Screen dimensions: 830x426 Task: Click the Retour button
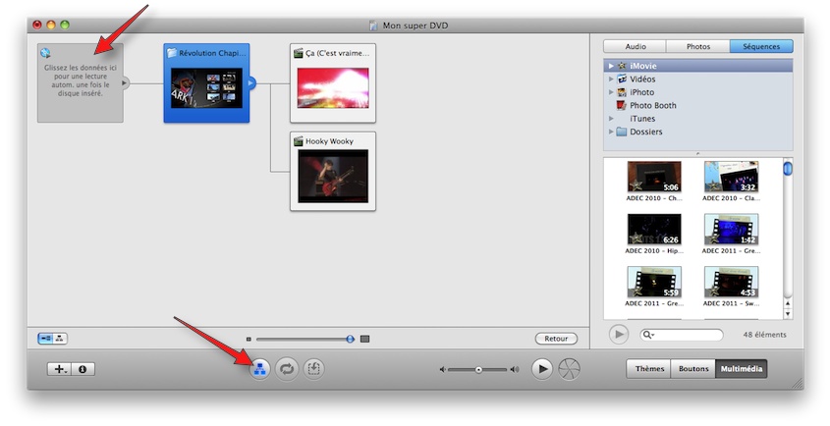pos(556,339)
